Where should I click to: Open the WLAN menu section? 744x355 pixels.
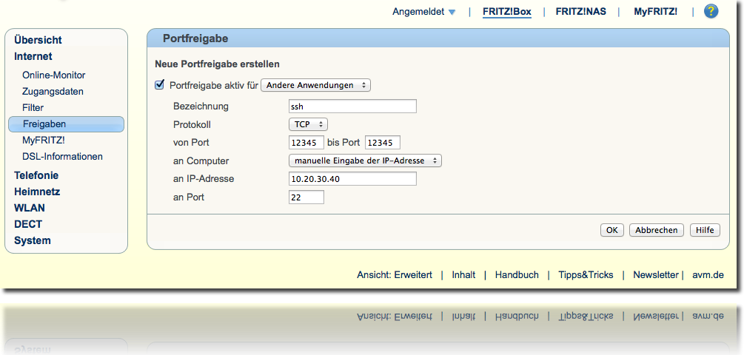[x=29, y=208]
